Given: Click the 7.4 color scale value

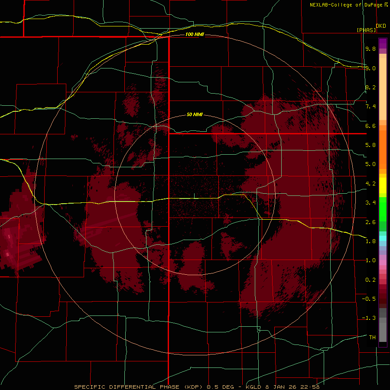Looking at the screenshot, I should click(370, 107).
